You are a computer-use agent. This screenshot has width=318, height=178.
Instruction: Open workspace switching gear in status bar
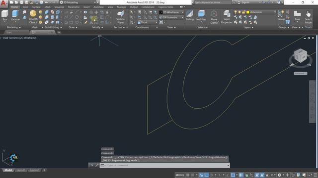tap(279, 175)
